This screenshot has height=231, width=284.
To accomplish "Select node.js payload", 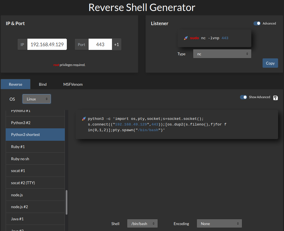I will [35, 195].
